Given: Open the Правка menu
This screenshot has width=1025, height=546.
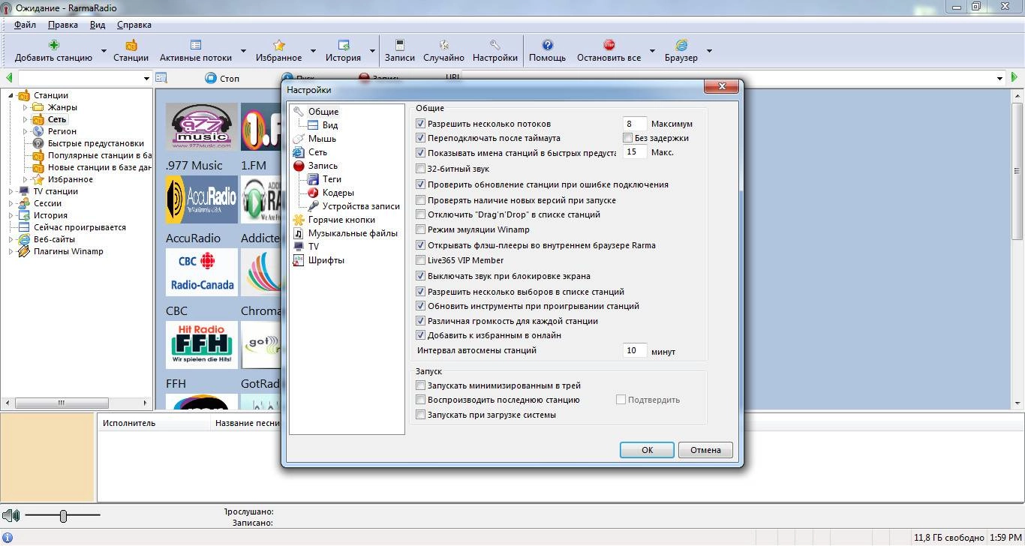Looking at the screenshot, I should click(x=63, y=25).
